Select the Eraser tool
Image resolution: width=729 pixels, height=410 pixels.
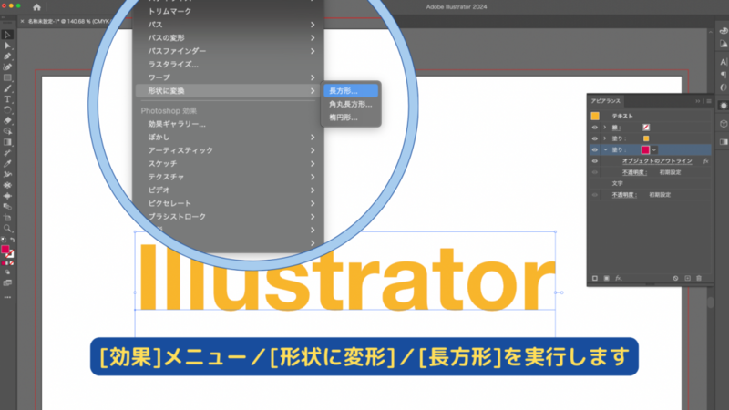pyautogui.click(x=7, y=120)
